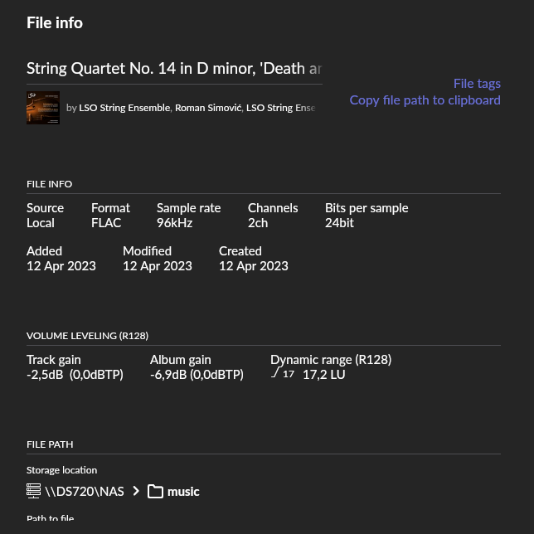Click the track gain value -2,5dB
534x534 pixels.
tap(45, 375)
